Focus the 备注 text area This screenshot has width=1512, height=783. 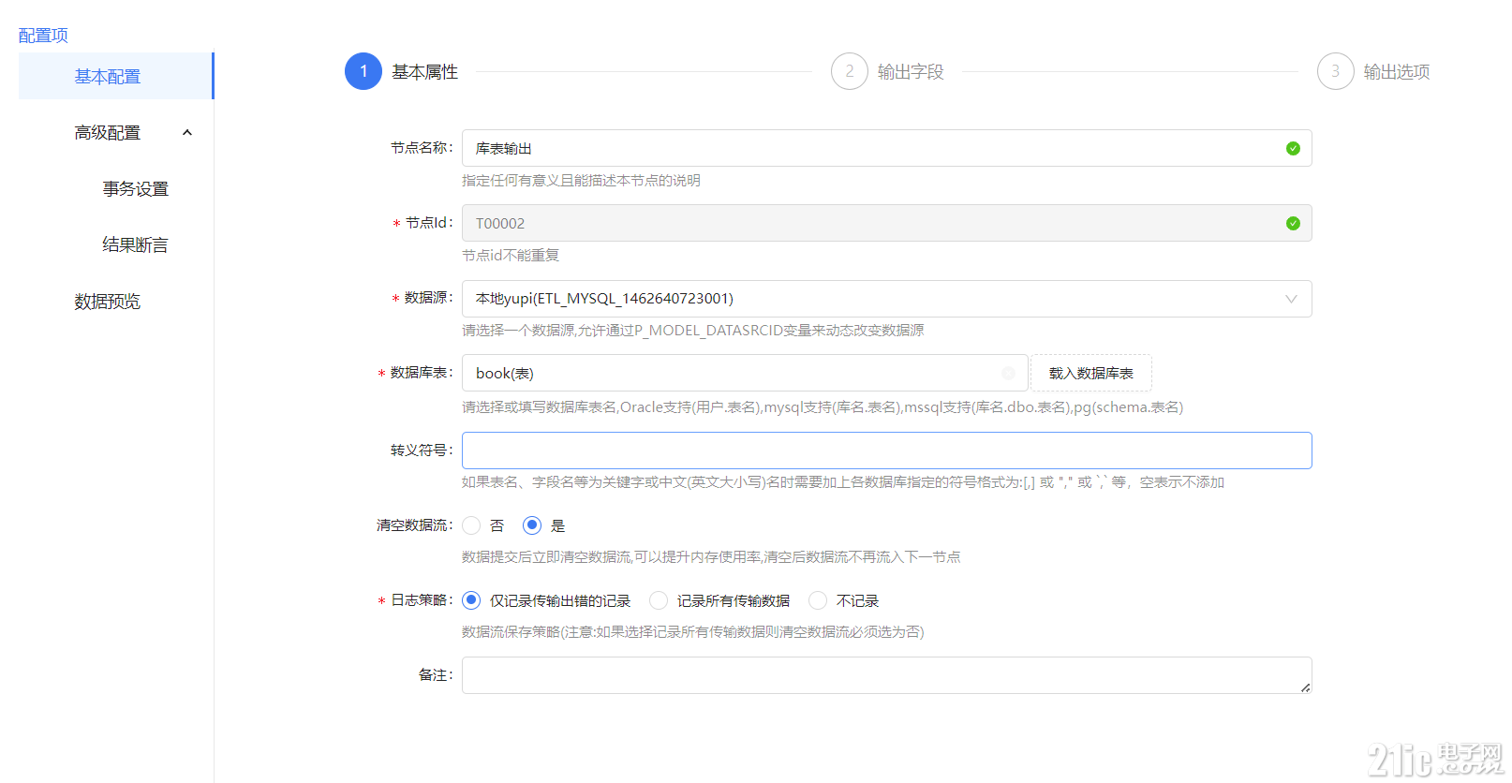click(886, 675)
